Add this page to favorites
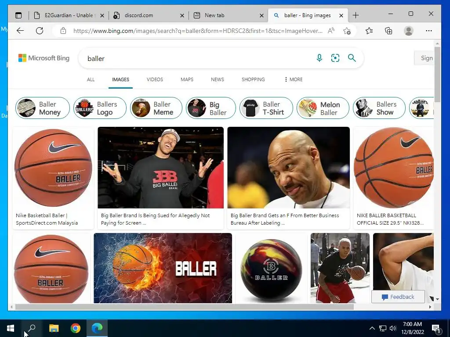The width and height of the screenshot is (450, 337). point(347,31)
